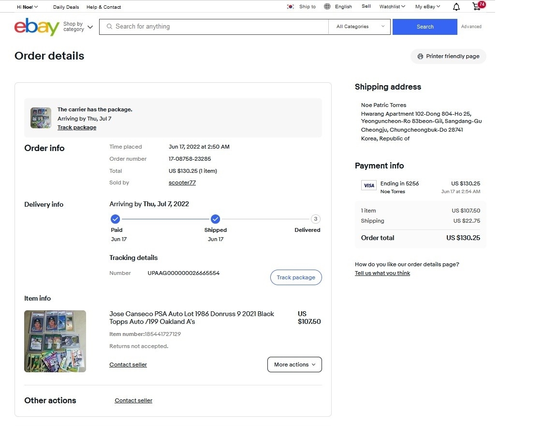
Task: Click the Korea flag Ship to icon
Action: tap(290, 6)
